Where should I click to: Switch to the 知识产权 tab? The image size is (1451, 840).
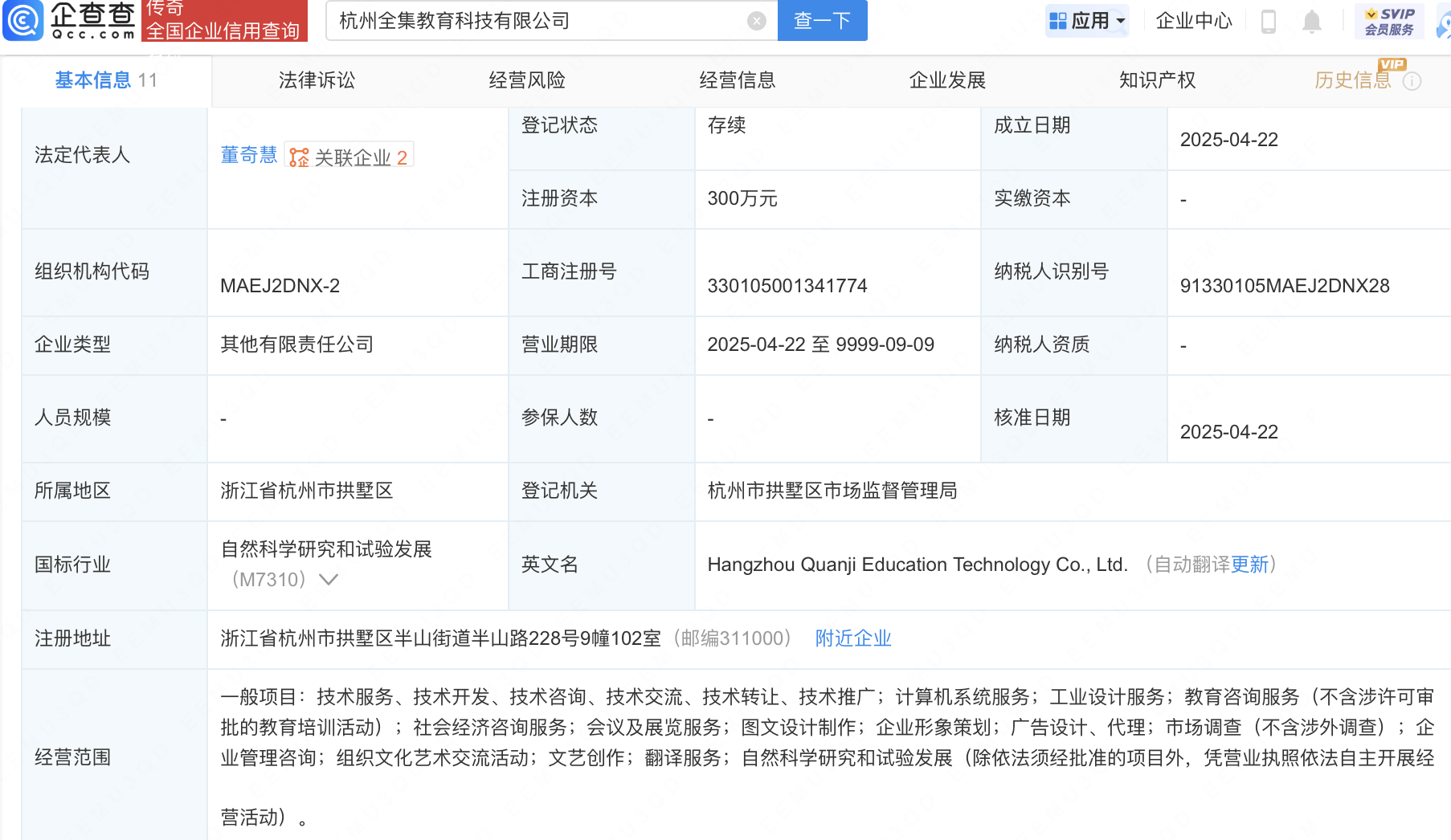pyautogui.click(x=1157, y=80)
